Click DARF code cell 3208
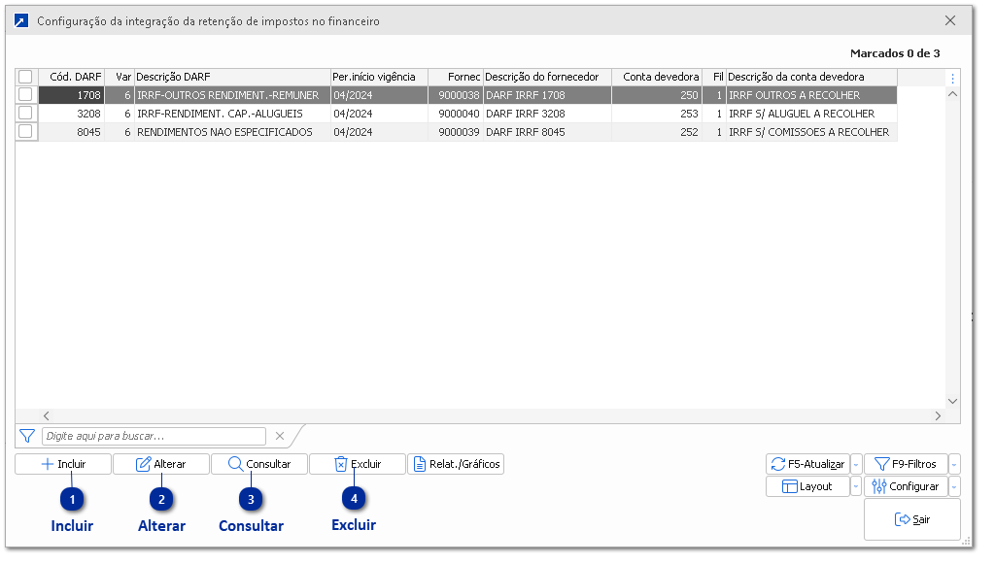Image resolution: width=995 pixels, height=563 pixels. [72, 115]
